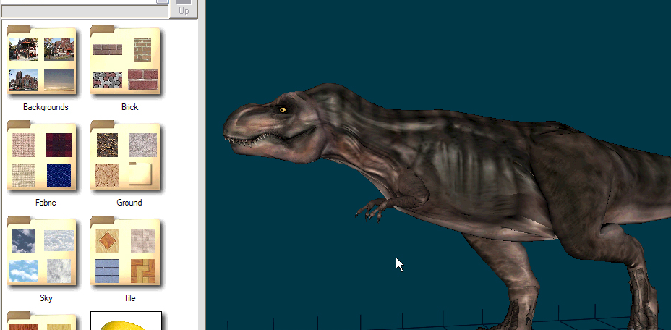
Task: Select the yellow object thumbnail
Action: click(127, 322)
